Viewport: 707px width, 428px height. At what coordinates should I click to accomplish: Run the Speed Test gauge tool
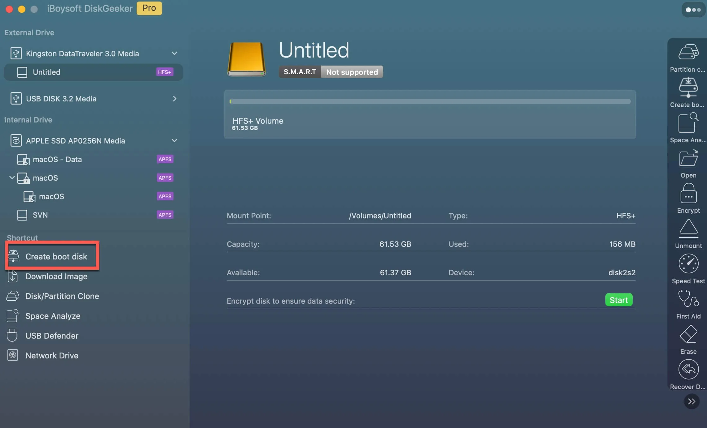coord(688,264)
